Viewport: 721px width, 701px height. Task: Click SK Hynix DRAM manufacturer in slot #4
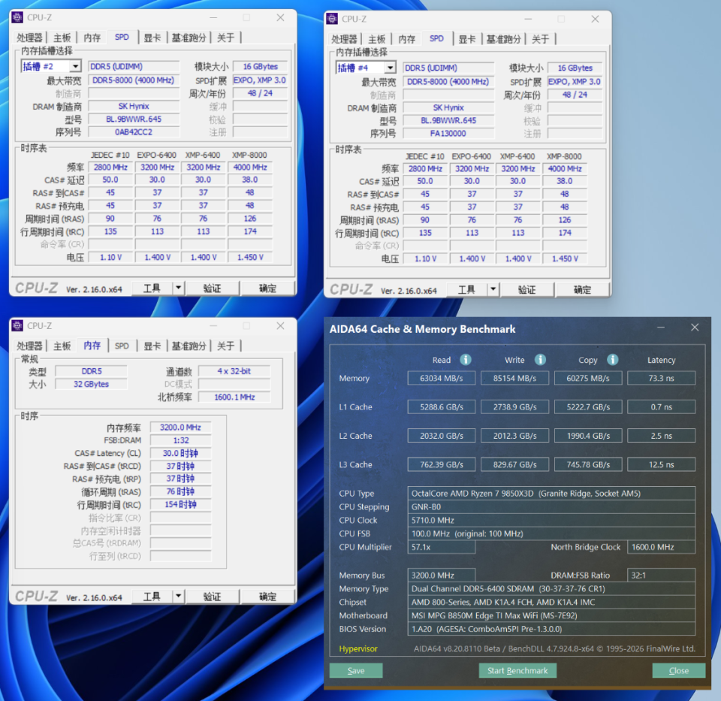pos(448,107)
